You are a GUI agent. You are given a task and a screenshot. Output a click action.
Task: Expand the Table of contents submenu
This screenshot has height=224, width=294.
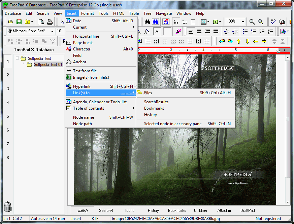(x=101, y=108)
